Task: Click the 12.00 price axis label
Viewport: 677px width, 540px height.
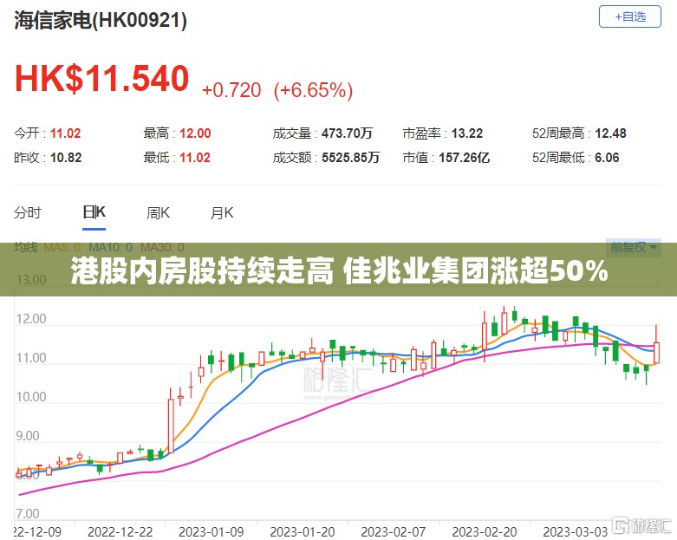Action: point(31,319)
